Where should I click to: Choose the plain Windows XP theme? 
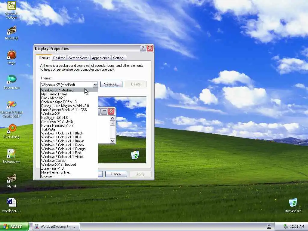click(x=69, y=113)
